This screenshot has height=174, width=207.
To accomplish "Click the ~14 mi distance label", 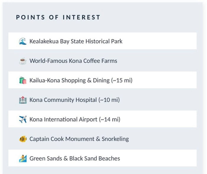I will click(x=110, y=119).
